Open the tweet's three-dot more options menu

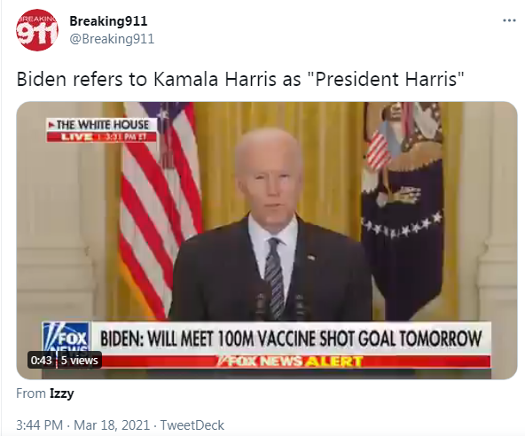(509, 21)
